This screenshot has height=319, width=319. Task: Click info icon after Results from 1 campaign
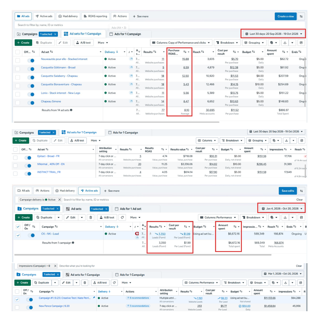[x=73, y=243]
